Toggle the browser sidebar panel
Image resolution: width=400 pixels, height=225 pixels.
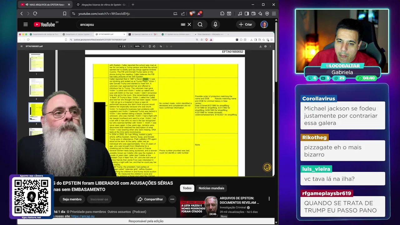pyautogui.click(x=247, y=14)
